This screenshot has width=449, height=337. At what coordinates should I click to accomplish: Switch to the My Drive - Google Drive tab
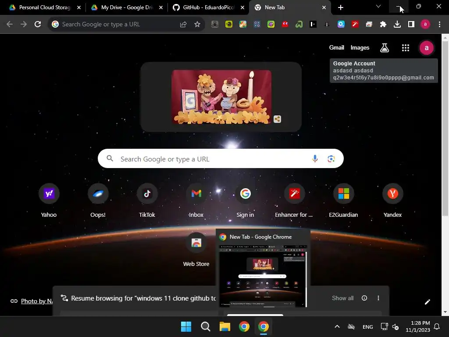[x=127, y=7]
